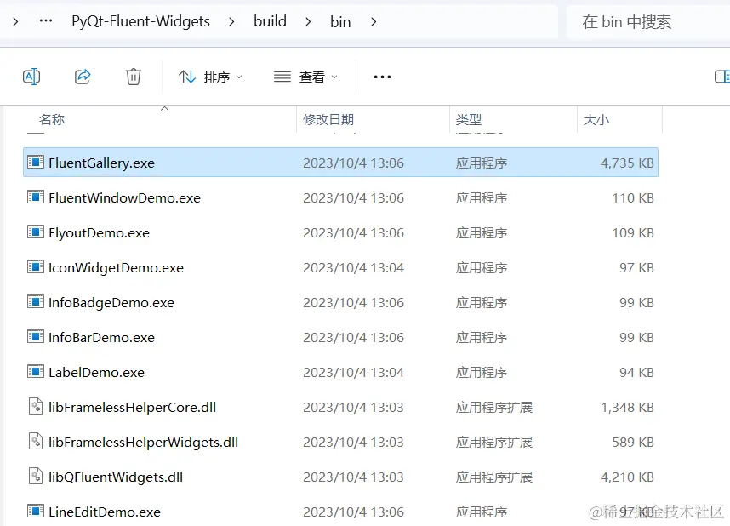Open the See more ellipsis toolbar menu
Screen dimensions: 730x526
point(382,77)
